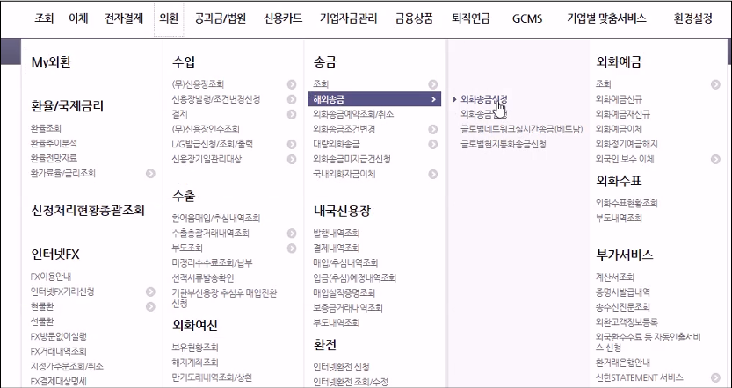The width and height of the screenshot is (732, 388).
Task: Open the 금융상품 top menu
Action: point(414,18)
